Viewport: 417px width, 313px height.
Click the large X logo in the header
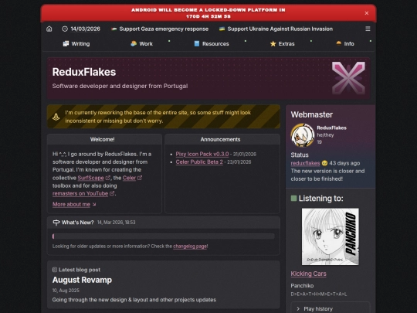coord(348,78)
